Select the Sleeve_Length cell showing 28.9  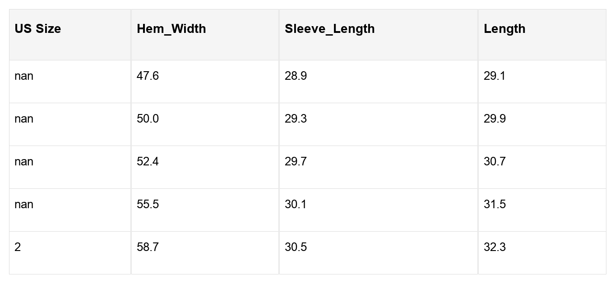[x=296, y=76]
